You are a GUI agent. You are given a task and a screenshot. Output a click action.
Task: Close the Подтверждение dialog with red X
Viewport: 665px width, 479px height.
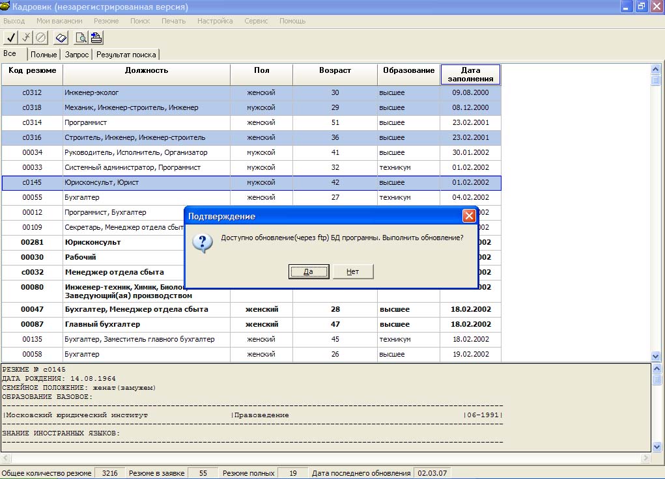point(469,216)
